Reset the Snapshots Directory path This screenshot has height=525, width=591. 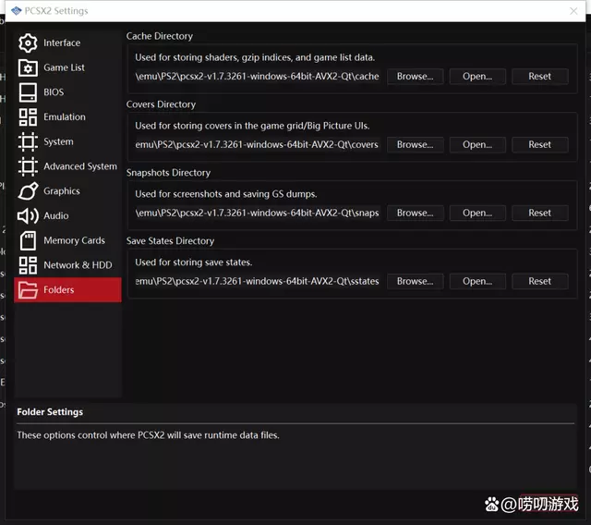tap(539, 214)
